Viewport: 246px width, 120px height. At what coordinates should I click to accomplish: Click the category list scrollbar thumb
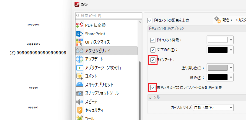[x=140, y=91]
